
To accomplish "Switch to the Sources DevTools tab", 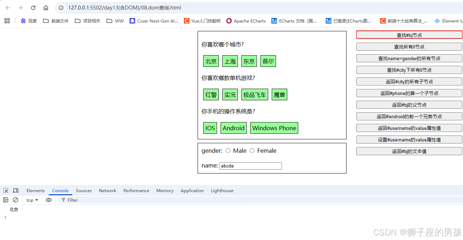I will coord(84,190).
